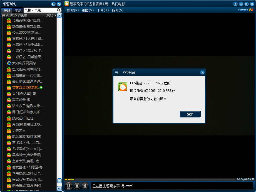Click the PPS logo in About dialog
The height and width of the screenshot is (192, 256).
click(x=123, y=87)
